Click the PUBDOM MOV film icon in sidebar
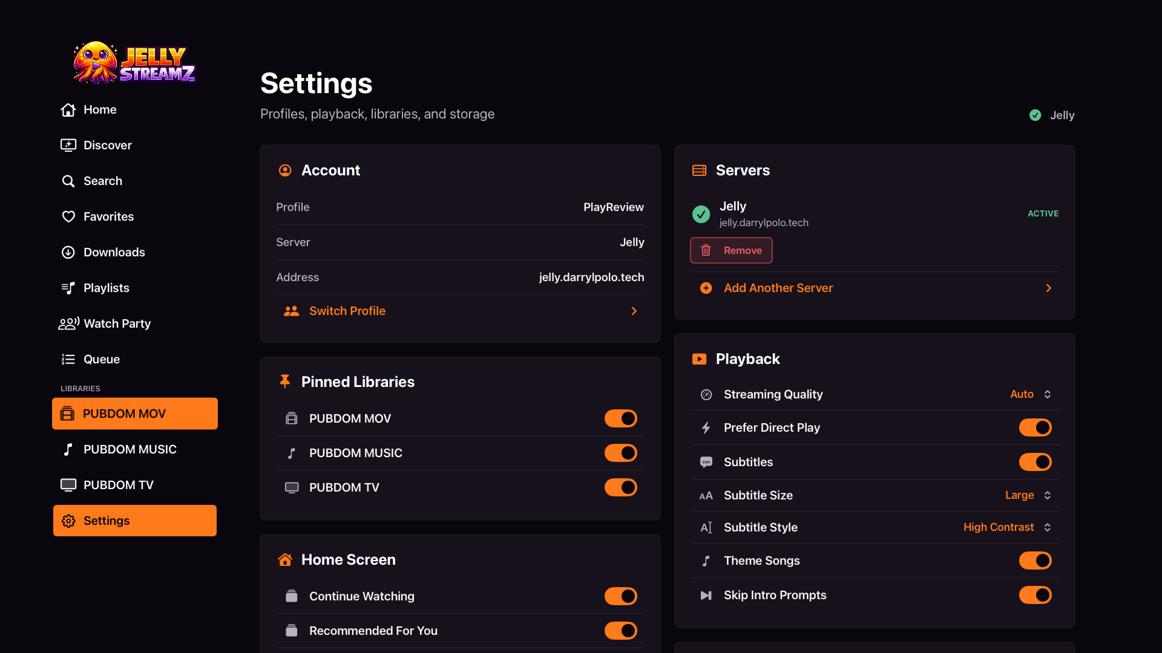Screen dimensions: 1162x653 tap(67, 414)
